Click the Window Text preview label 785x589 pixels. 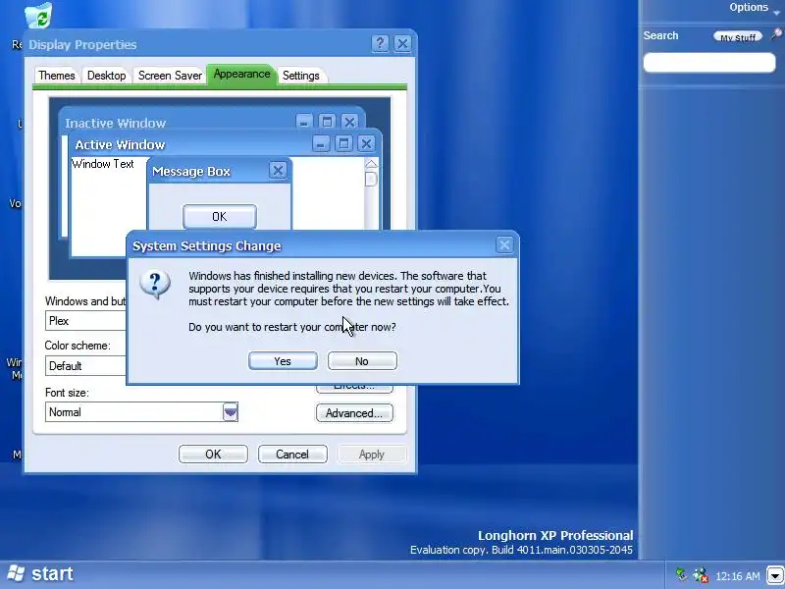click(x=103, y=164)
